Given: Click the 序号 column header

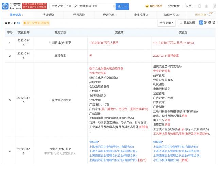Looking at the screenshot, I should tap(10, 32).
